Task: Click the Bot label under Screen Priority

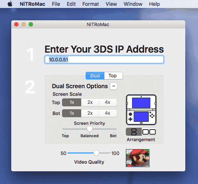Action: tap(113, 136)
